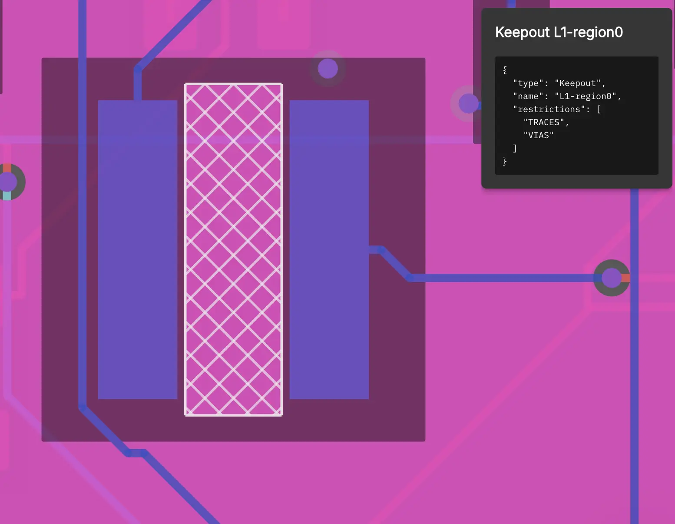Click the trace exiting the right pad's corner
Viewport: 675px width, 524px height.
[382, 250]
